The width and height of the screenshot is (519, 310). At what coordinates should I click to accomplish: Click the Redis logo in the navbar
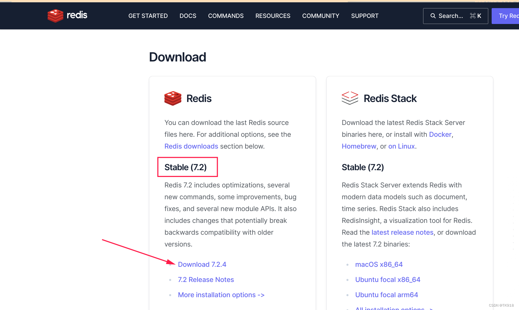point(68,16)
